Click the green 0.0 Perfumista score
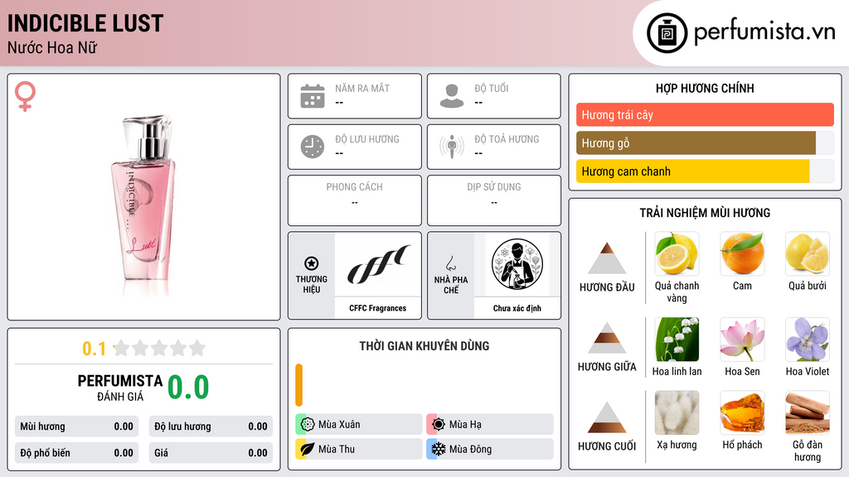The height and width of the screenshot is (477, 849). 188,388
